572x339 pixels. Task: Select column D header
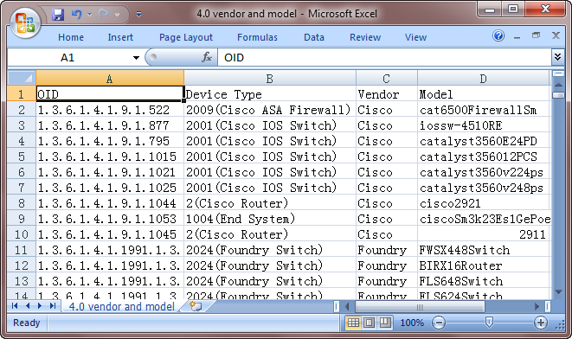483,79
